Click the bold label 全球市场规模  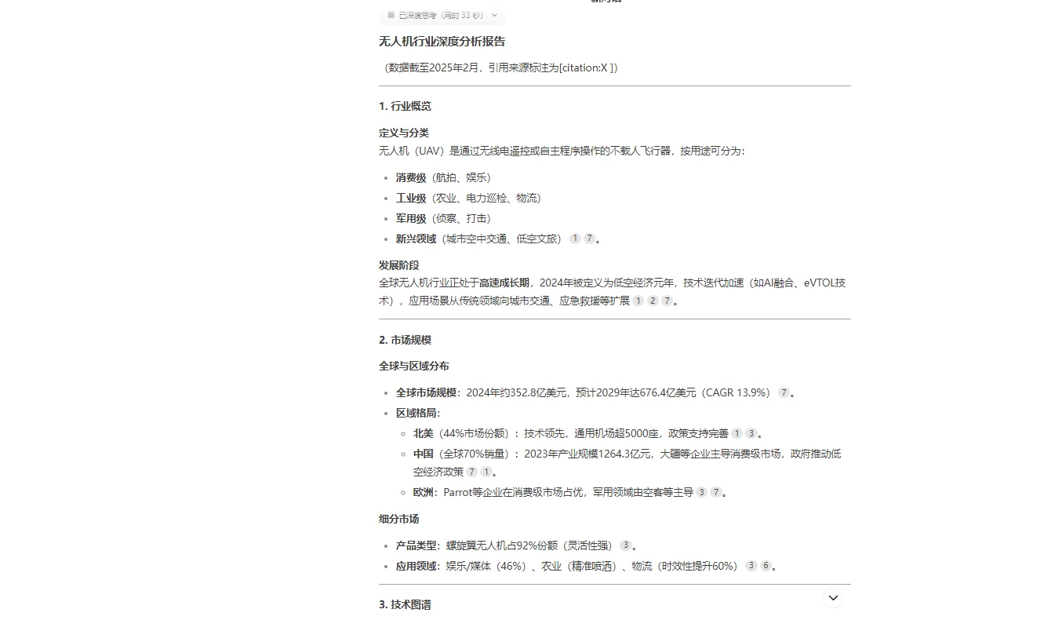[x=426, y=392]
